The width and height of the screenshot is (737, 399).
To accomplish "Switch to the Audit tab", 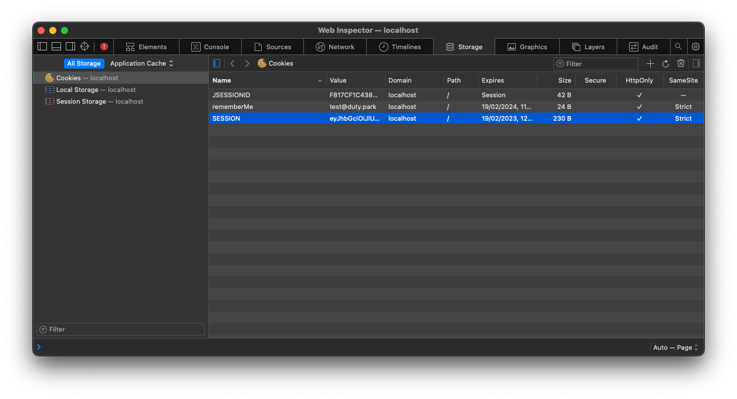I will (643, 47).
